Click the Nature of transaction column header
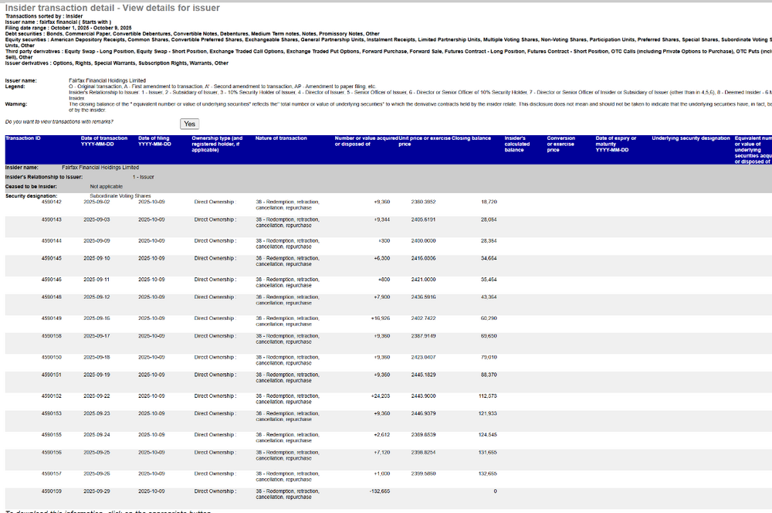Viewport: 772px width, 513px height. coord(281,138)
